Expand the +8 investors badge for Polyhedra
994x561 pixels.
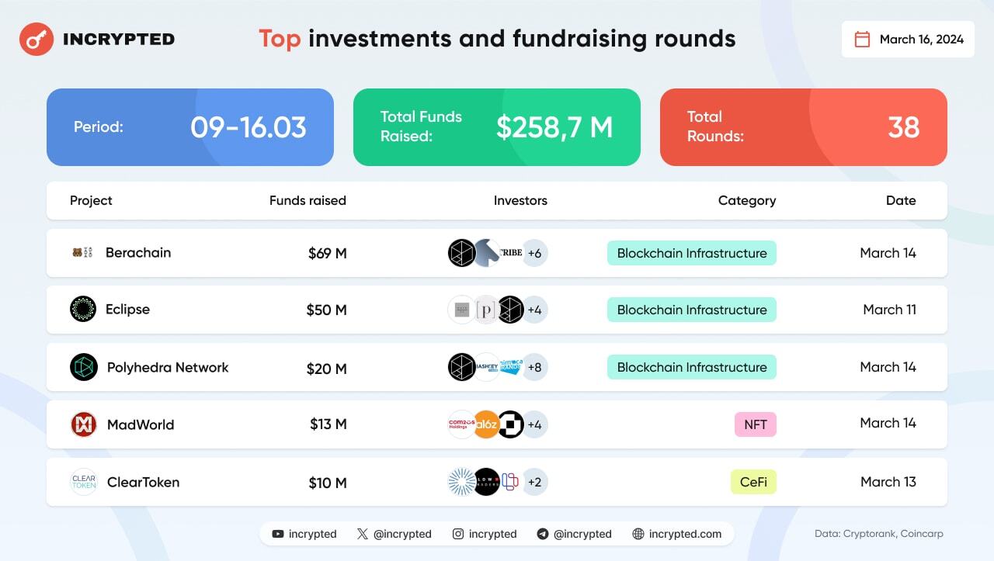[x=534, y=367]
